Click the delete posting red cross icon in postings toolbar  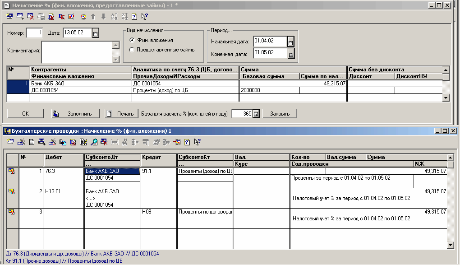[x=104, y=142]
